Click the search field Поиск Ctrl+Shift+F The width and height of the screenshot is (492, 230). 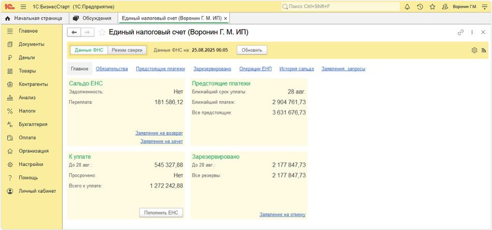[340, 7]
